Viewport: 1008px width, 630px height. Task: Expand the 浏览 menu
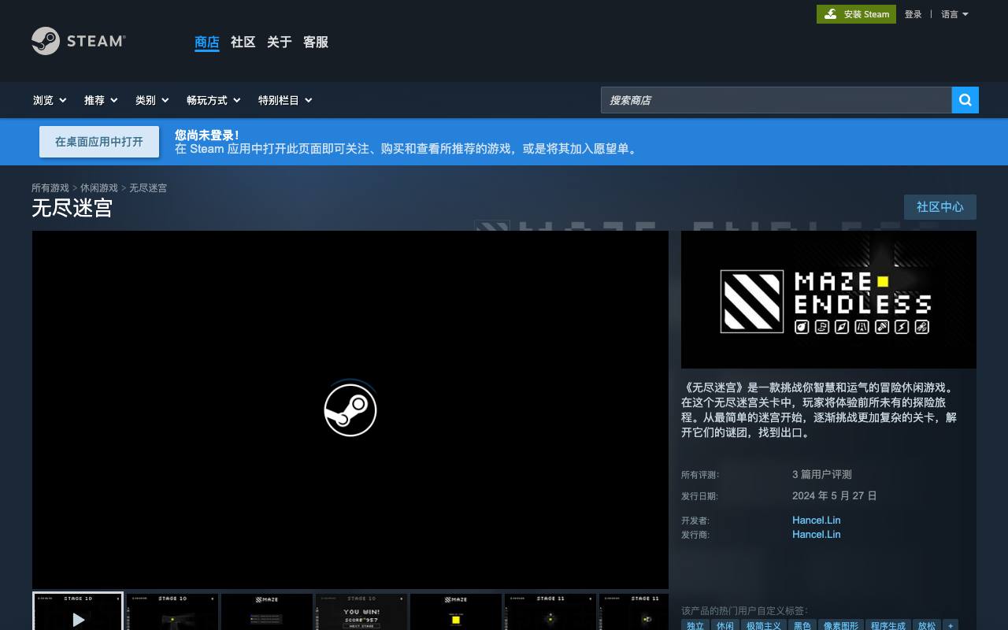click(x=50, y=100)
